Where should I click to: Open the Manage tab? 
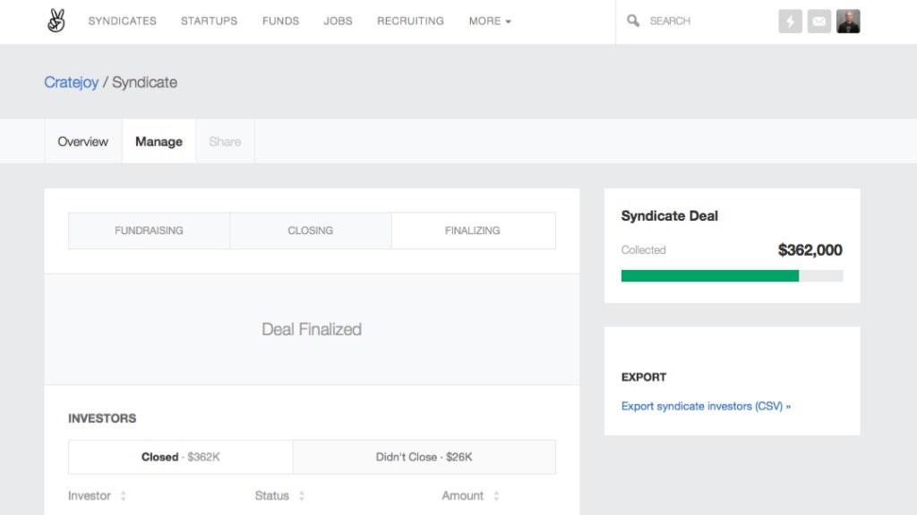(x=159, y=141)
